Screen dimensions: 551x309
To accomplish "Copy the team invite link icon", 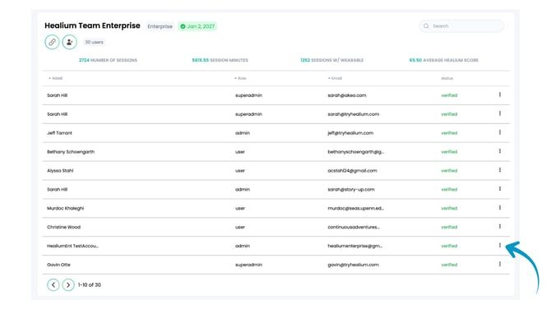I will 52,42.
